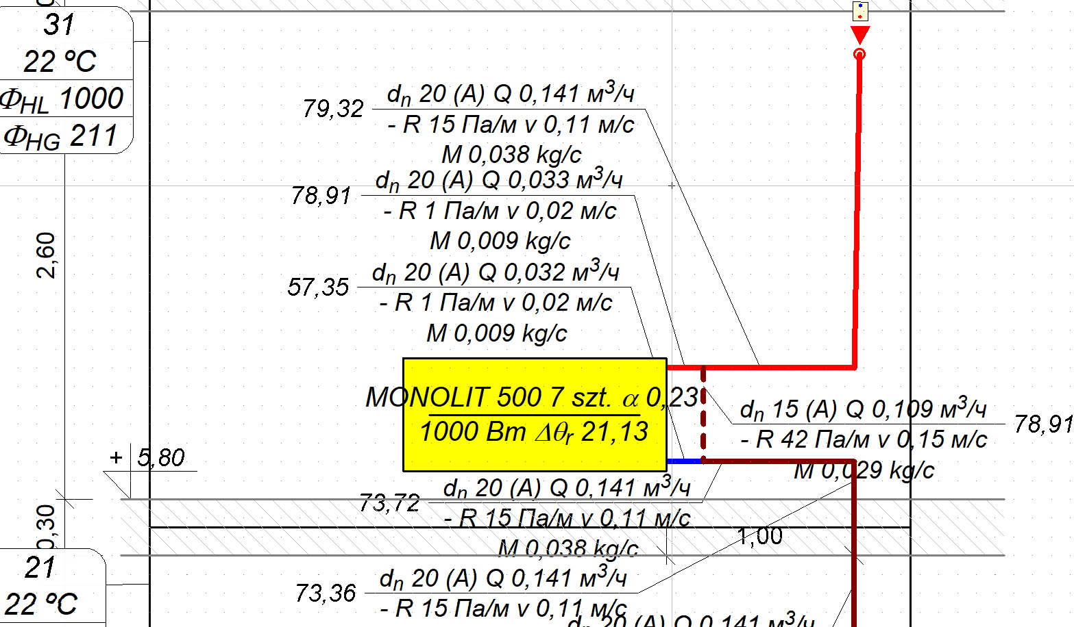Select the 78,91 value beside Q 0,033 label

(321, 196)
